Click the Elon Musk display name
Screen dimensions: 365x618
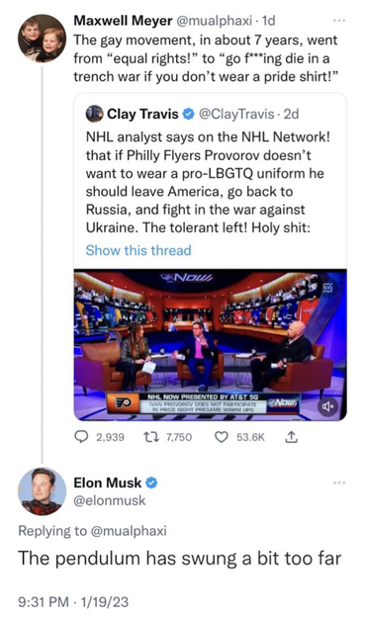(x=107, y=483)
